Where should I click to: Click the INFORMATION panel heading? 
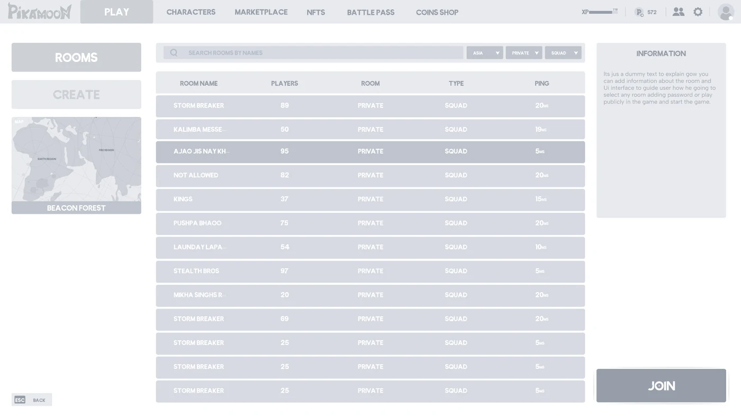661,53
